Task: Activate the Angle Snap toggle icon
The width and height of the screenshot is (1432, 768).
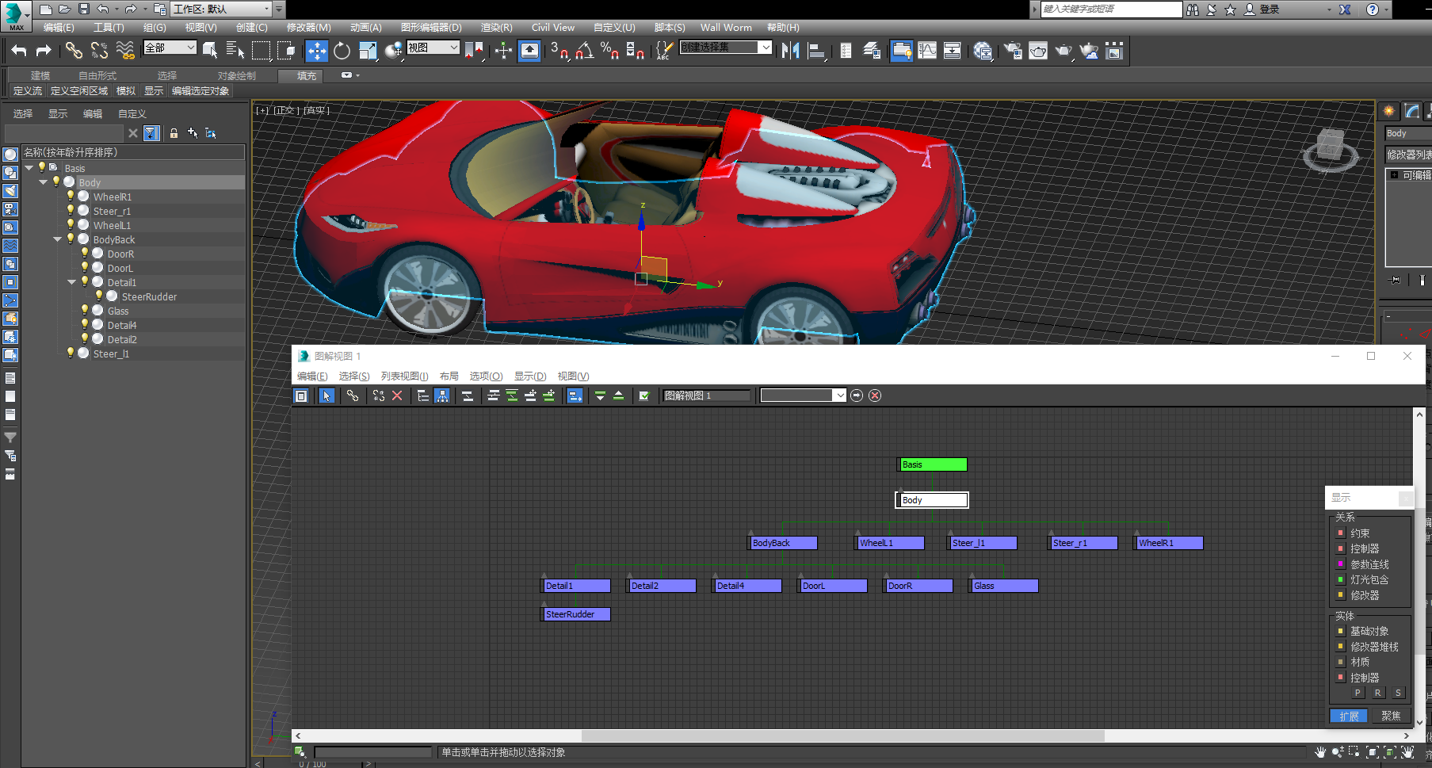Action: tap(585, 52)
